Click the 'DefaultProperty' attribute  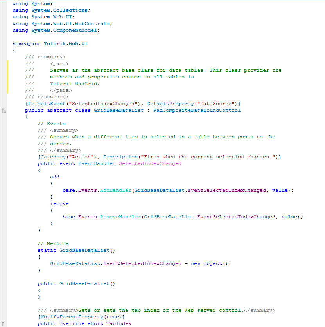(171, 104)
